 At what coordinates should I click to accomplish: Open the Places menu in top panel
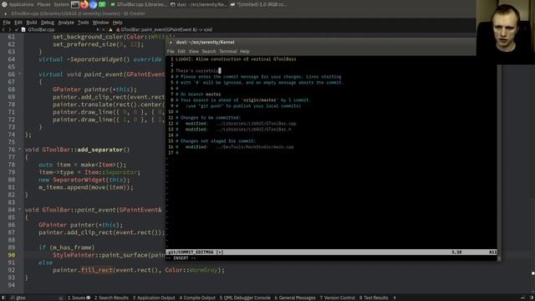pos(43,4)
